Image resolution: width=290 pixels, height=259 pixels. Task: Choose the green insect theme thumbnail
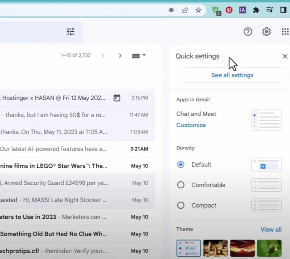point(269,248)
